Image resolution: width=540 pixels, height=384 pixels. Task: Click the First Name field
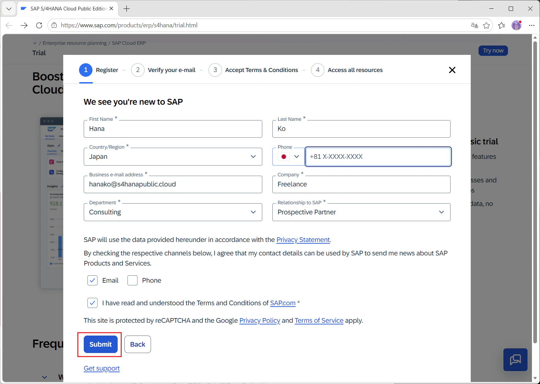pos(173,129)
